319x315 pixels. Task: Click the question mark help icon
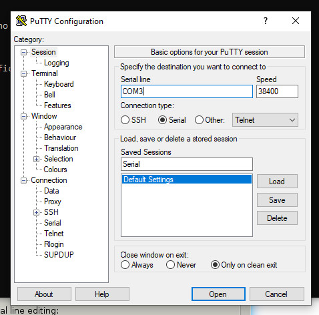coord(266,21)
